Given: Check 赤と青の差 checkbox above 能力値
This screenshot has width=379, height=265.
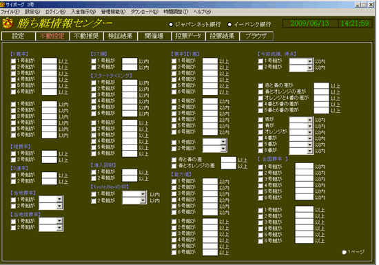Looking at the screenshot, I should point(174,160).
